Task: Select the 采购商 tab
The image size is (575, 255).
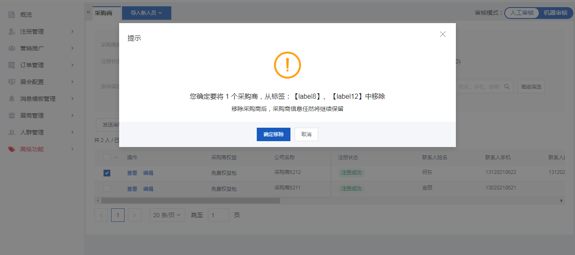Action: [x=104, y=13]
